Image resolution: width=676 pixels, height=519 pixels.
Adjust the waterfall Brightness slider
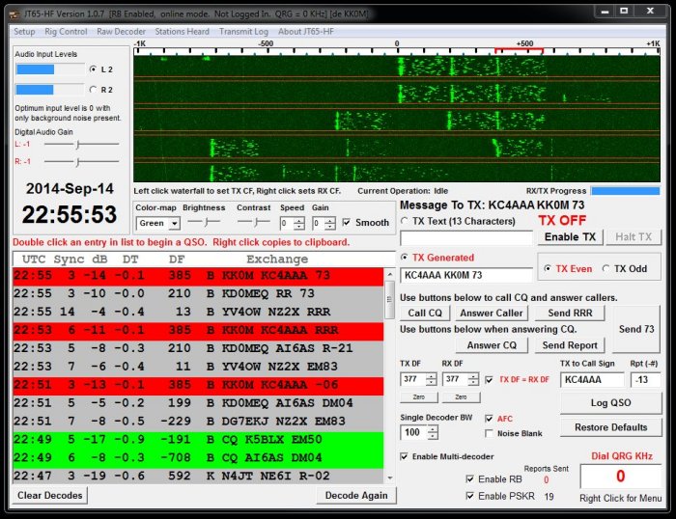(x=205, y=222)
